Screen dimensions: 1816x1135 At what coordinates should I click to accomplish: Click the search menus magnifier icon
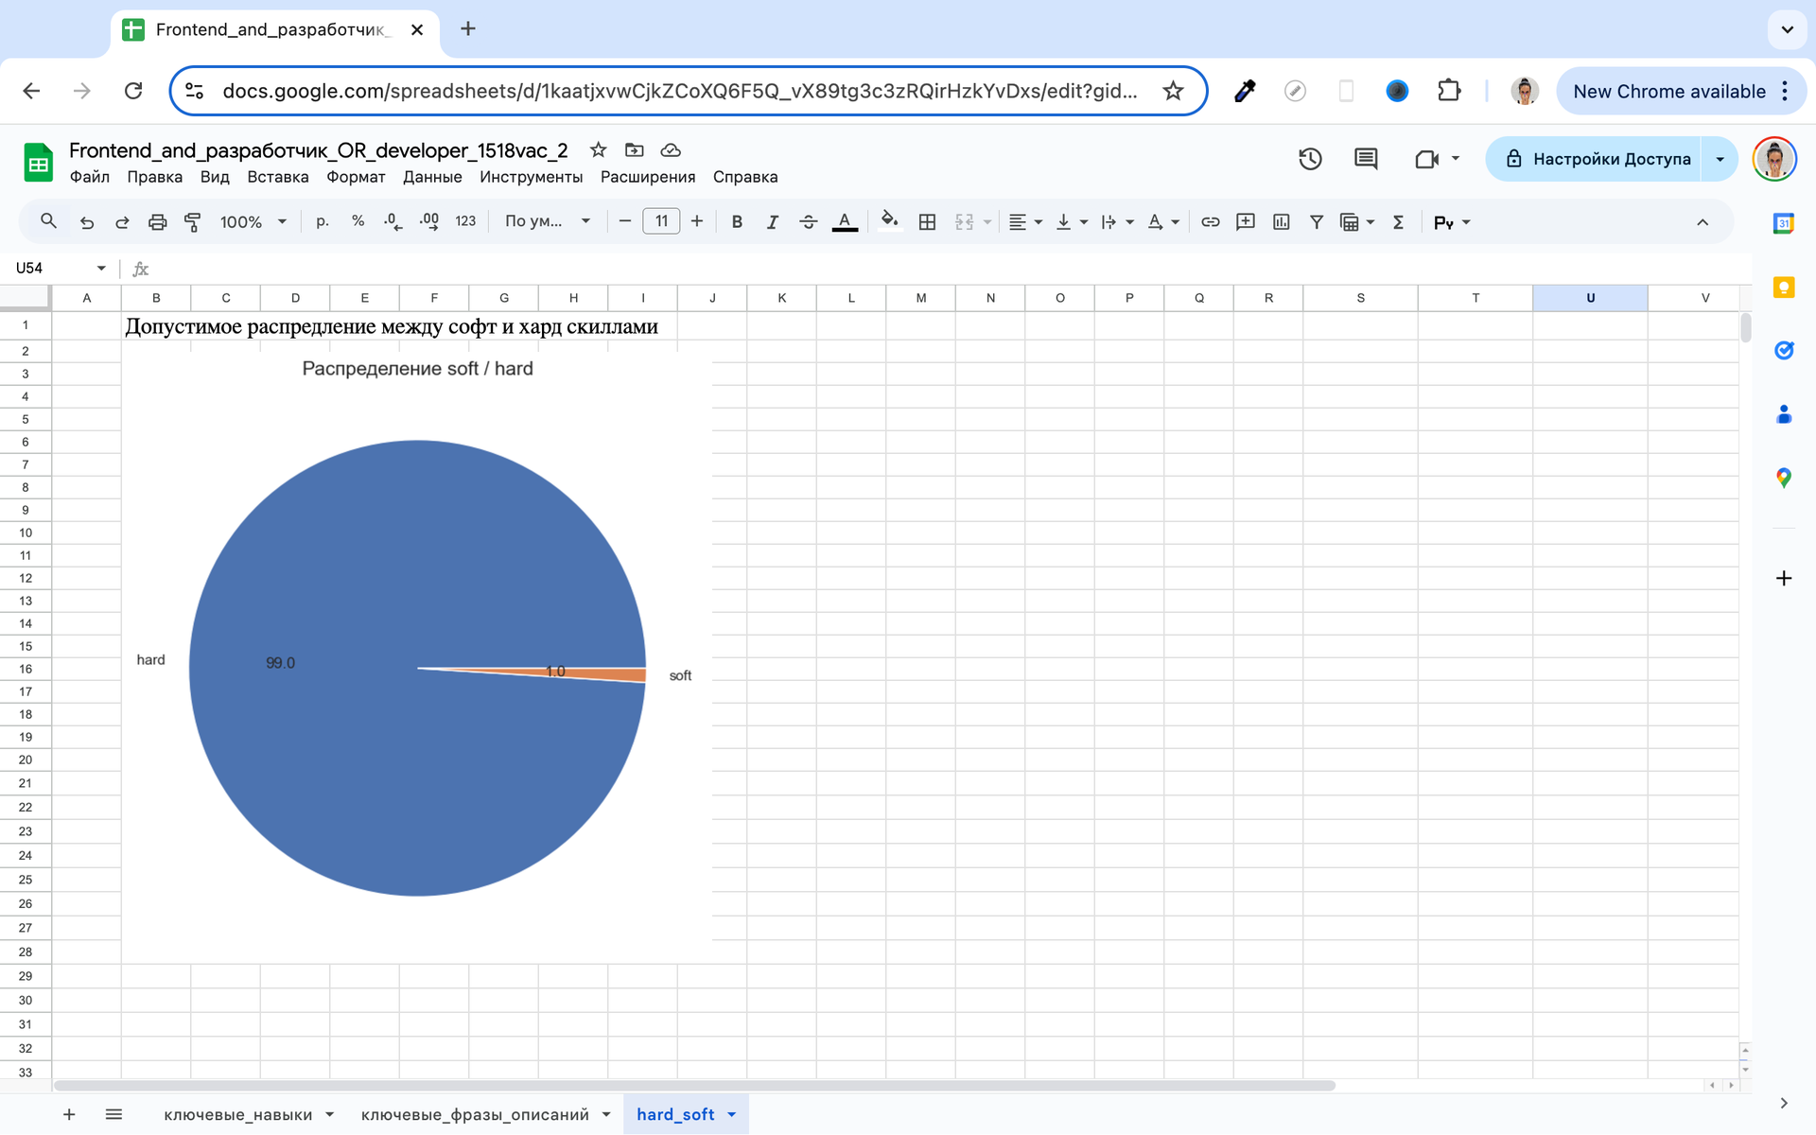pos(48,221)
